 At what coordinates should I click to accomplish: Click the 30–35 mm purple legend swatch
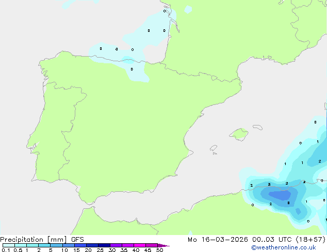click(116, 245)
